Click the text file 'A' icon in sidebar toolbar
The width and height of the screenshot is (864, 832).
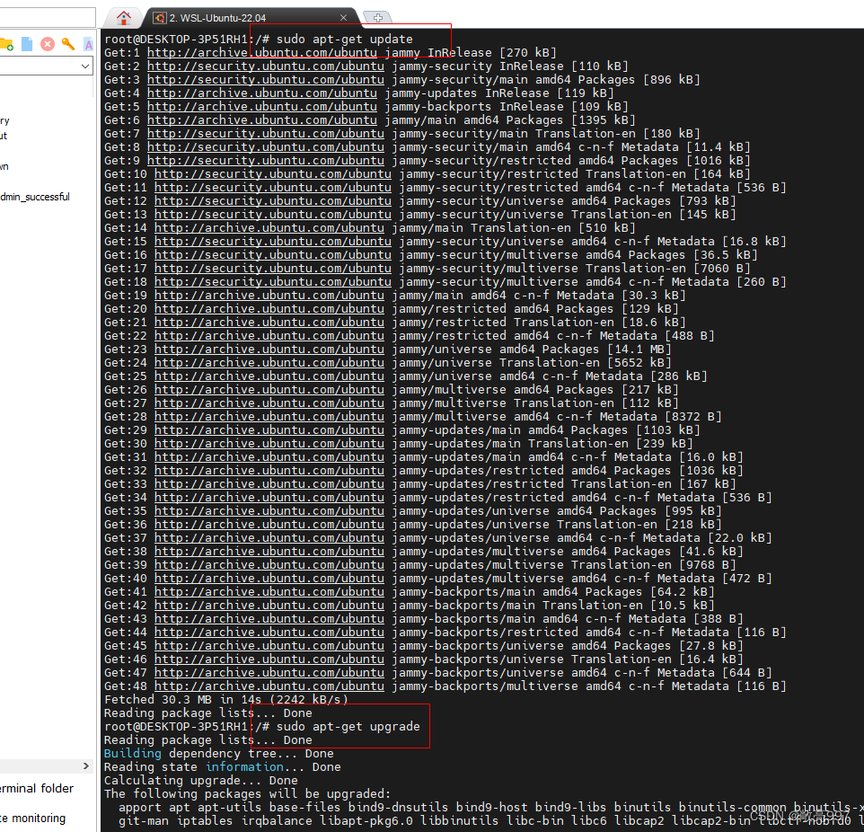point(88,44)
